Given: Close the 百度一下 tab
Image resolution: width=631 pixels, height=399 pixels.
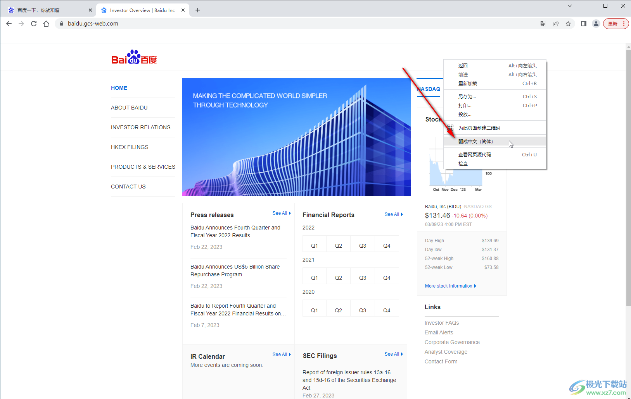Looking at the screenshot, I should point(90,10).
